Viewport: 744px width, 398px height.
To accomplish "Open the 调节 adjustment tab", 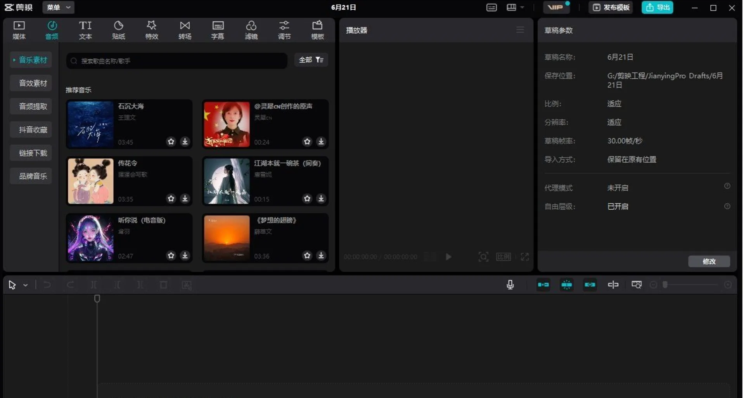I will point(284,30).
